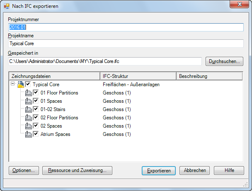Click the 02 Floor Partitions drawing icon
Image resolution: width=252 pixels, height=191 pixels.
pyautogui.click(x=29, y=118)
